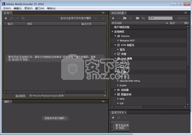Click the new preset group folder icon

pyautogui.click(x=125, y=18)
